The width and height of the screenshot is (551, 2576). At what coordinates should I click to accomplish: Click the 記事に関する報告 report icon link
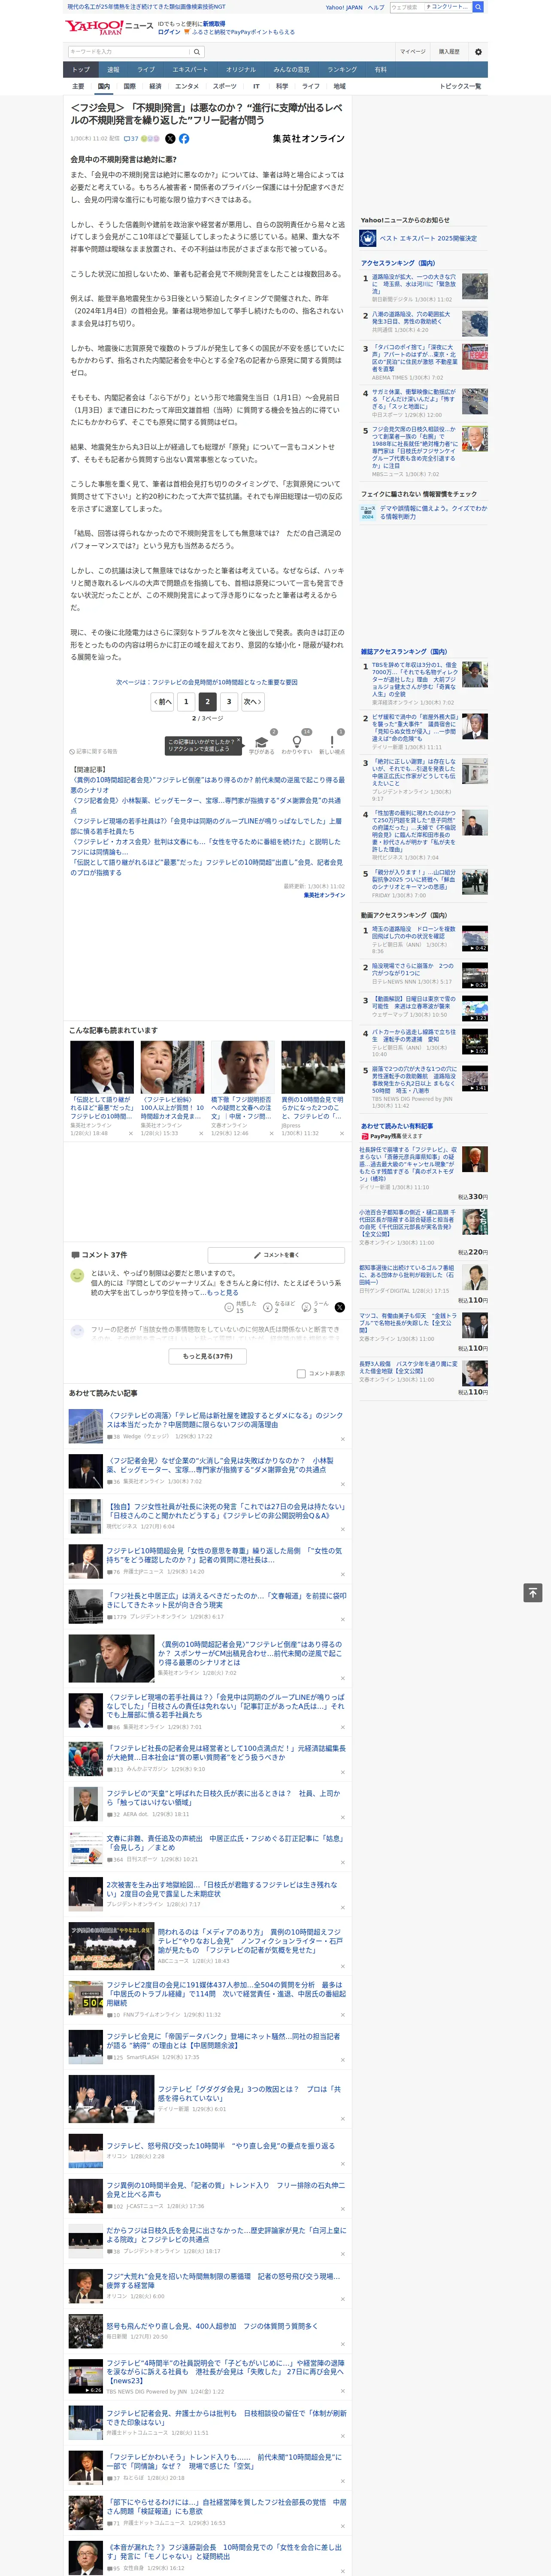pos(93,751)
